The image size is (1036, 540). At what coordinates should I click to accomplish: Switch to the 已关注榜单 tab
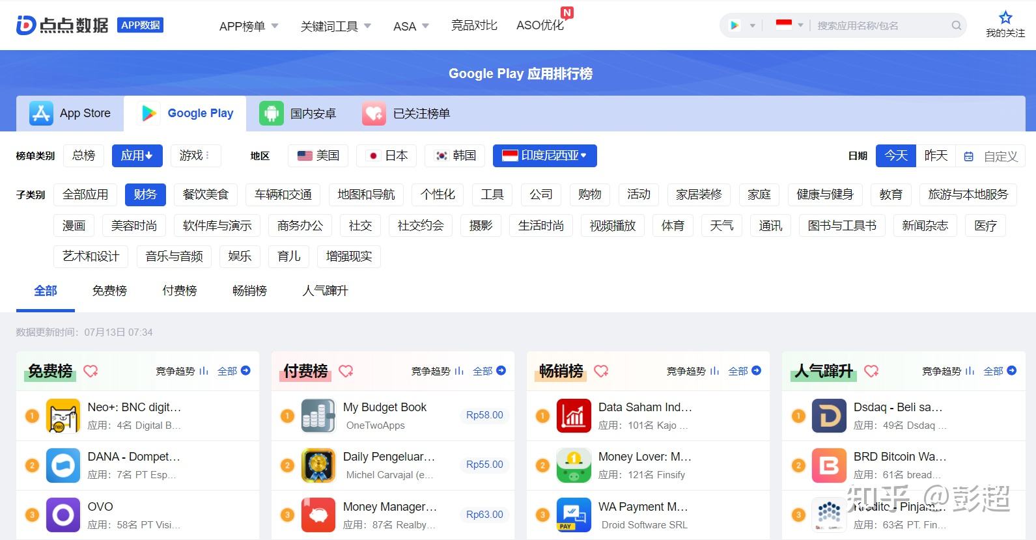pyautogui.click(x=406, y=113)
